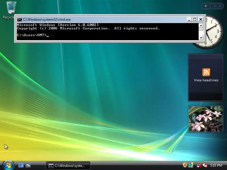Click the command prompt input area
227x170 pixels.
coord(108,32)
